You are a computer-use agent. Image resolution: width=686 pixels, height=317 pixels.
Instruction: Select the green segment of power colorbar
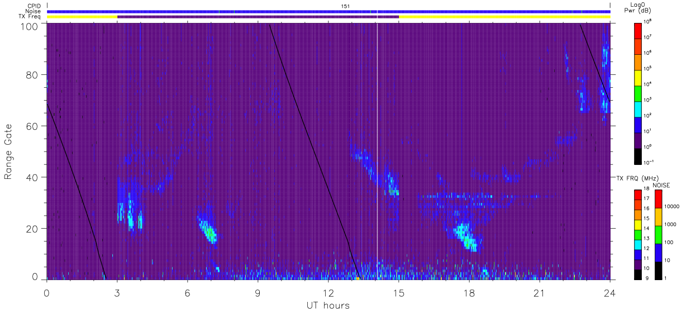click(638, 93)
